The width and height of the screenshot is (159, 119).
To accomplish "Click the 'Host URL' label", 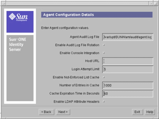I will [x=92, y=61].
